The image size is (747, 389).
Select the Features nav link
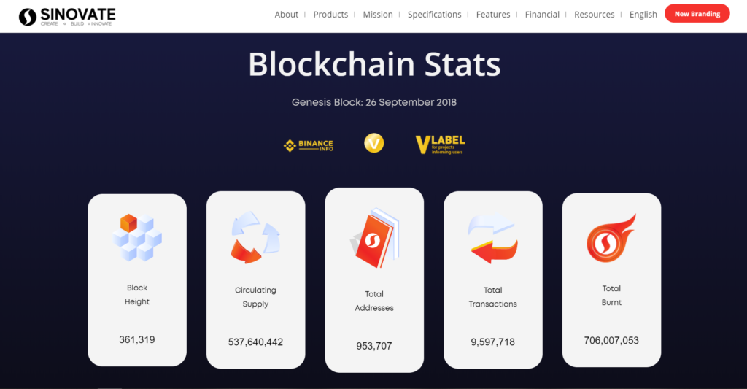(x=493, y=15)
